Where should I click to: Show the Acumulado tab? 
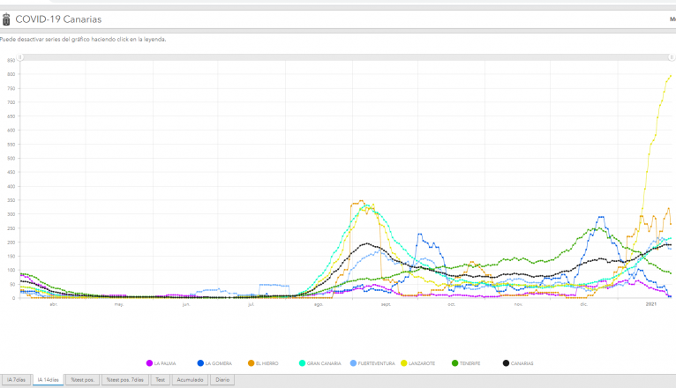pos(191,380)
